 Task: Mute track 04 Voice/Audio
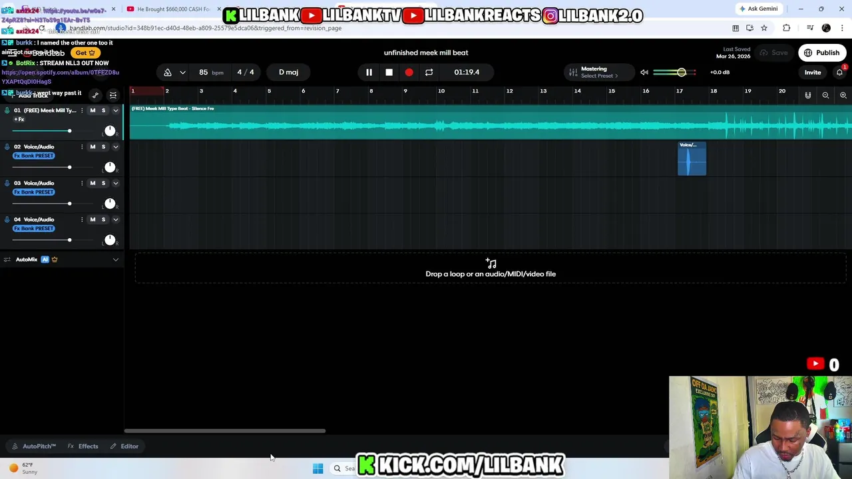pyautogui.click(x=93, y=220)
